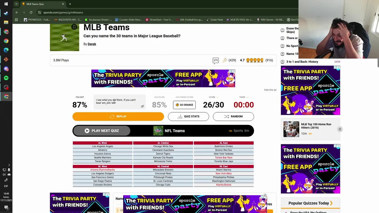The width and height of the screenshot is (379, 213).
Task: Click the volume speaker tray icon
Action: click(4, 175)
